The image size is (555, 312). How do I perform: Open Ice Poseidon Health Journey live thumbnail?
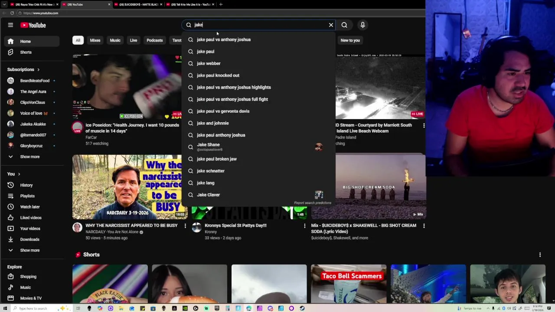point(127,87)
